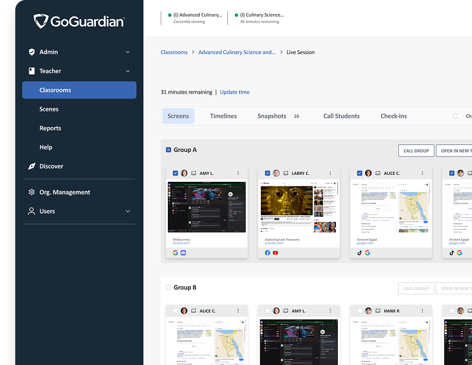Select Classrooms in the sidebar
The image size is (472, 365).
(79, 90)
